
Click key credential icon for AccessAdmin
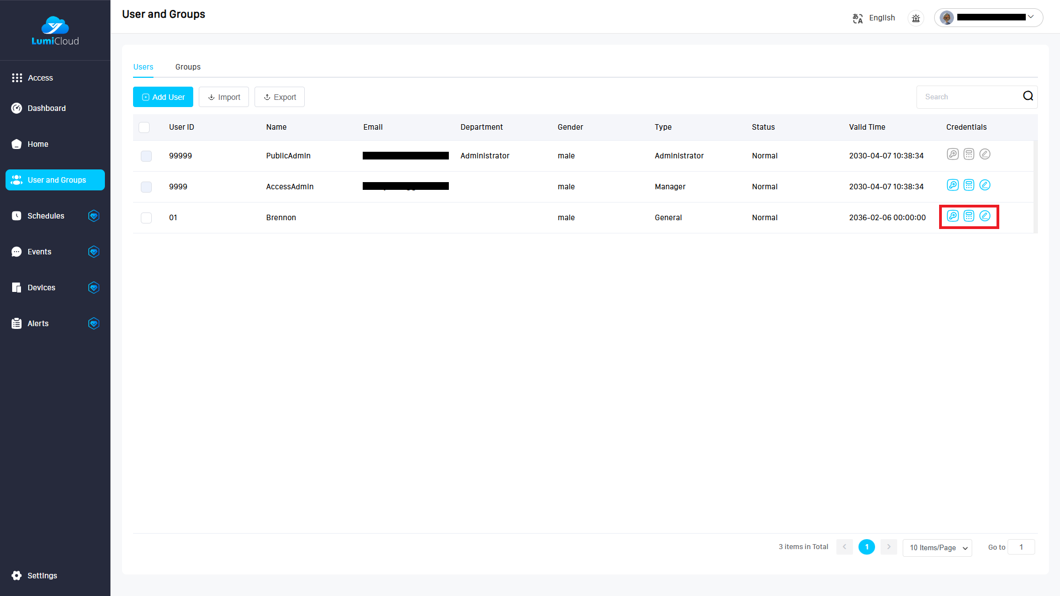point(953,185)
